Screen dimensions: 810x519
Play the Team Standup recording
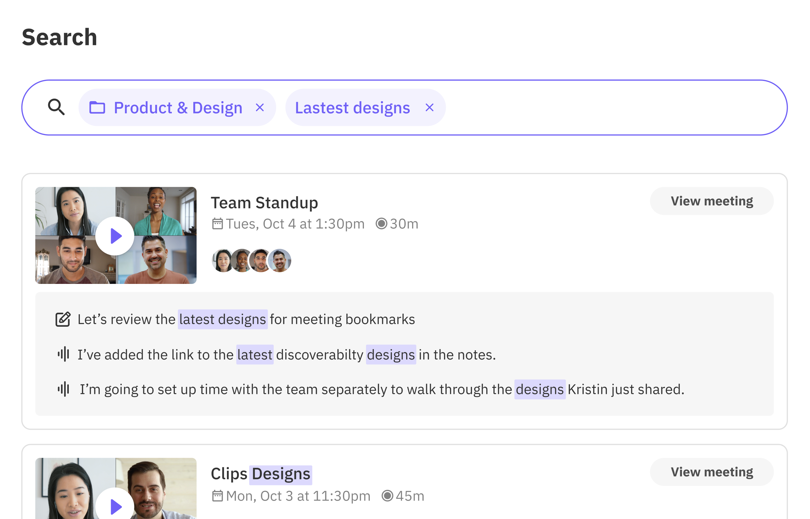point(115,236)
